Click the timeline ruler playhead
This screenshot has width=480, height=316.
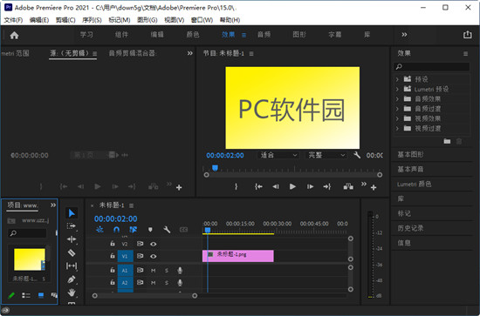[208, 230]
